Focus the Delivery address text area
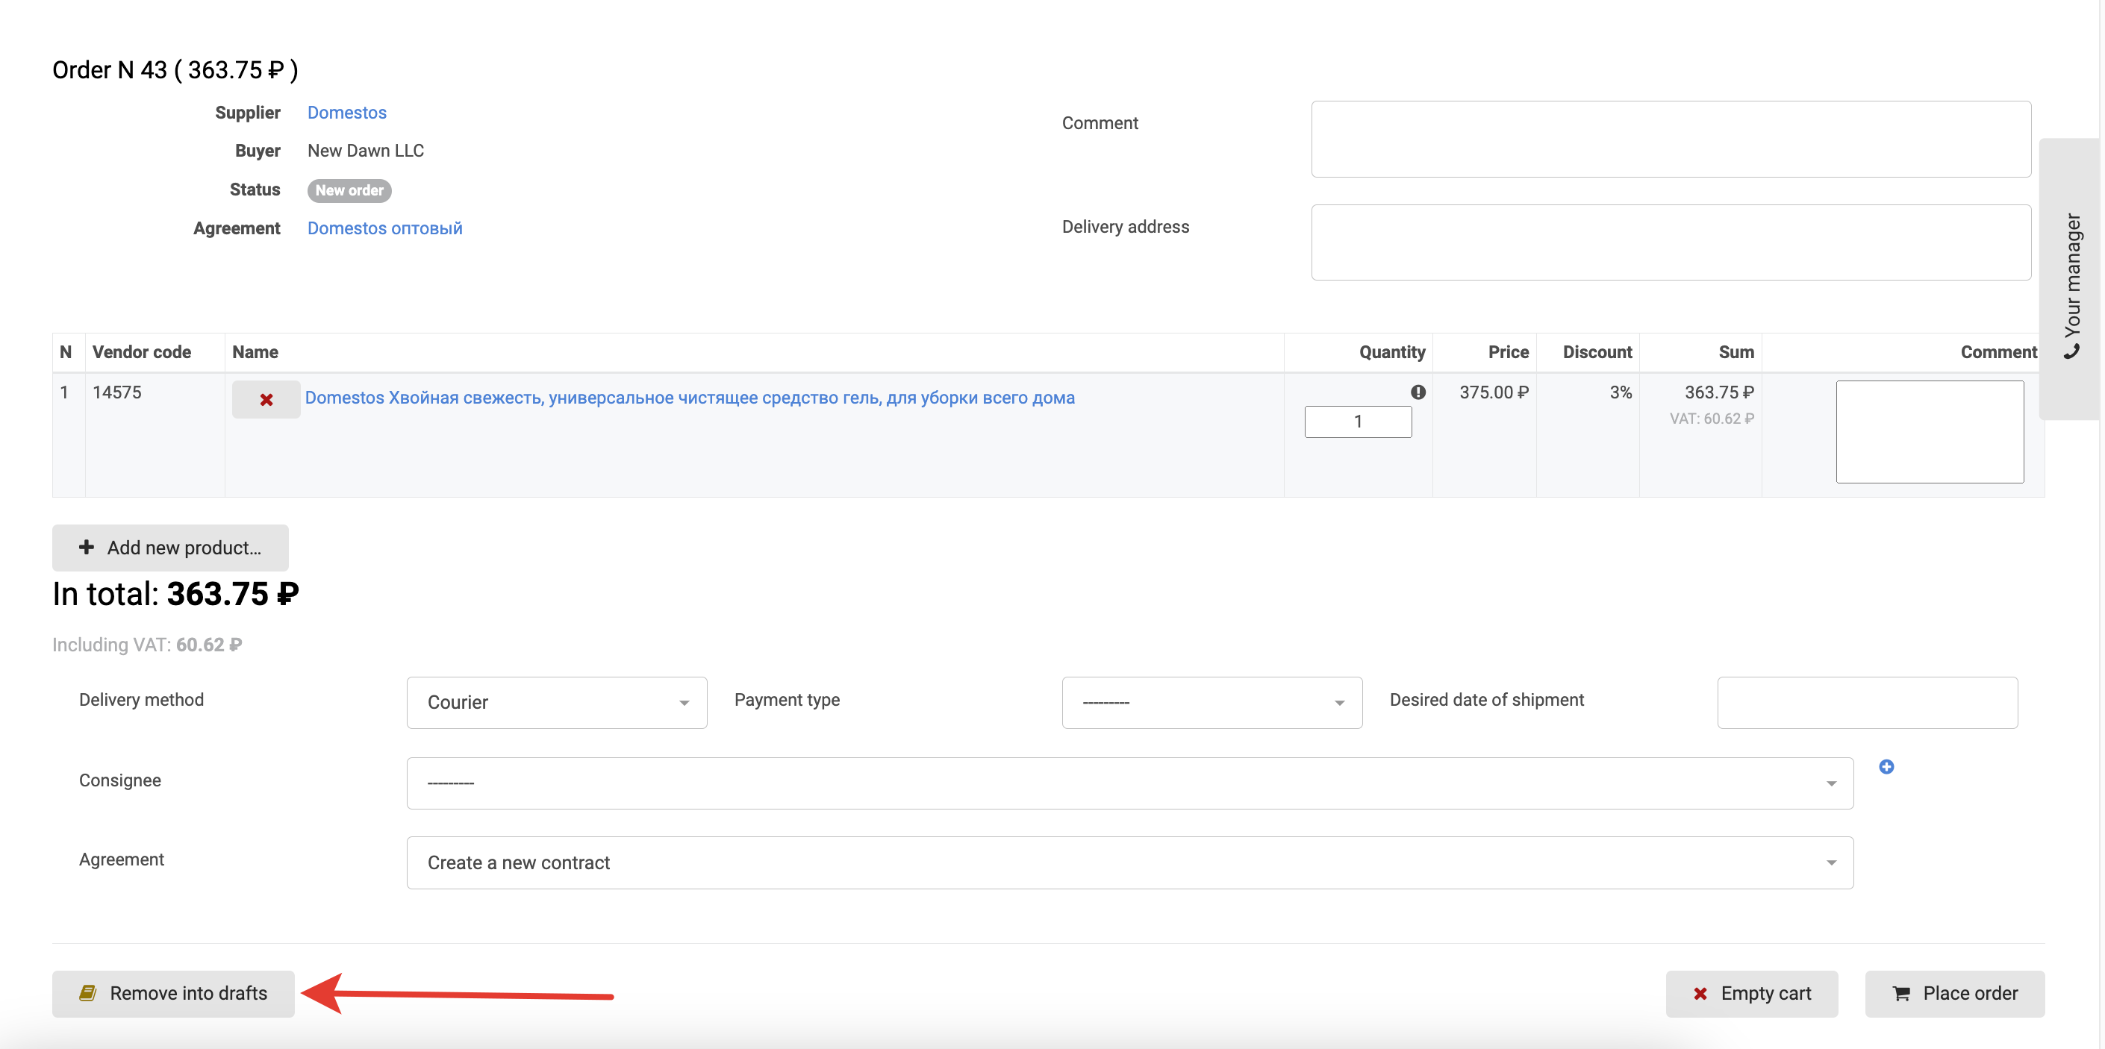 click(1671, 242)
